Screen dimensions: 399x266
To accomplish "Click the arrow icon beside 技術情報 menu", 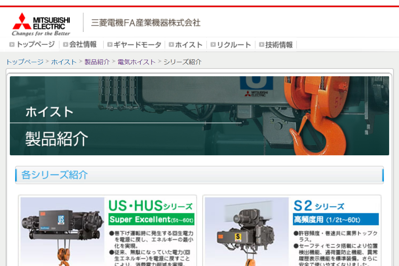I will tap(262, 45).
